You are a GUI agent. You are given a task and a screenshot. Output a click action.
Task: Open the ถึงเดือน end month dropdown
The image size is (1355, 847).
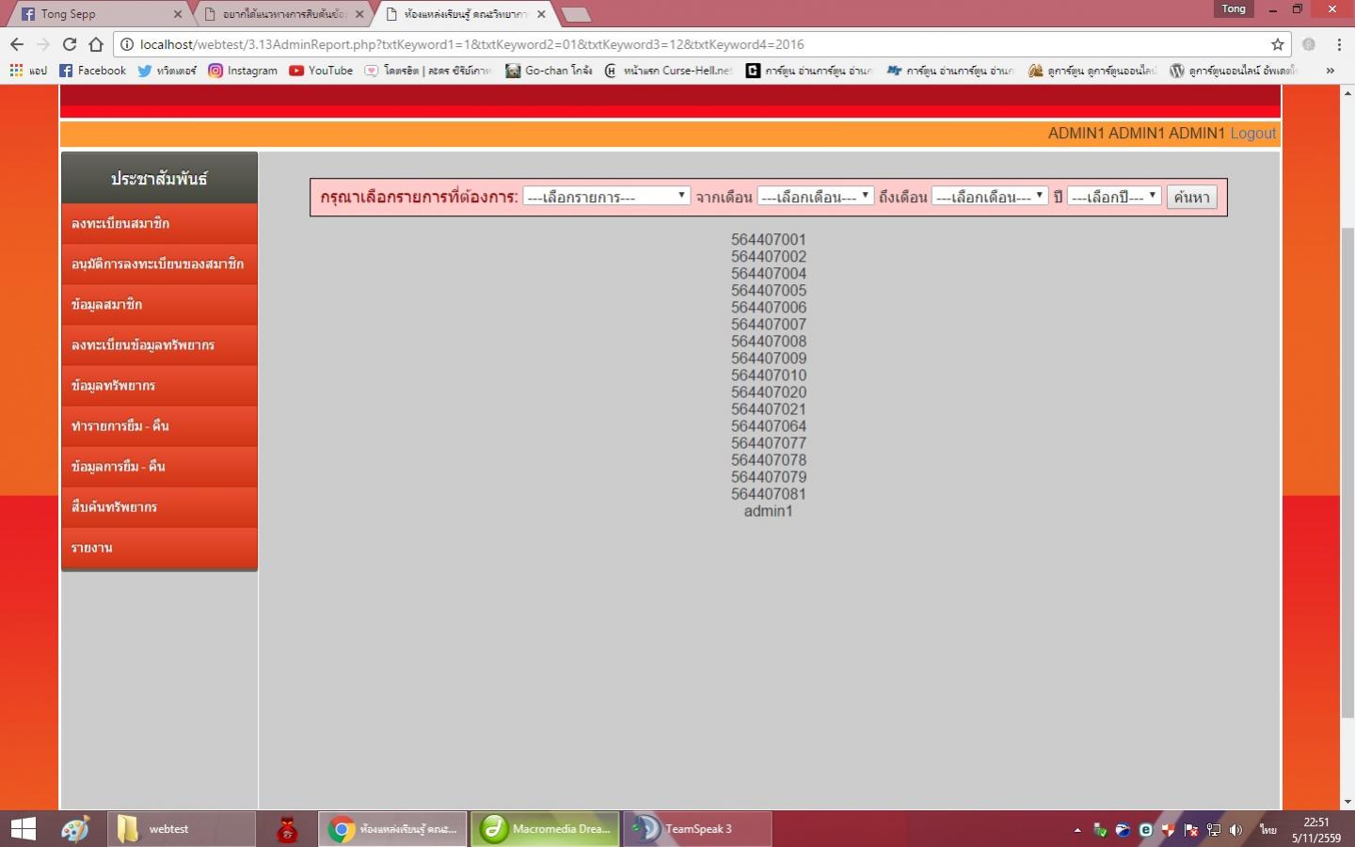pos(990,197)
